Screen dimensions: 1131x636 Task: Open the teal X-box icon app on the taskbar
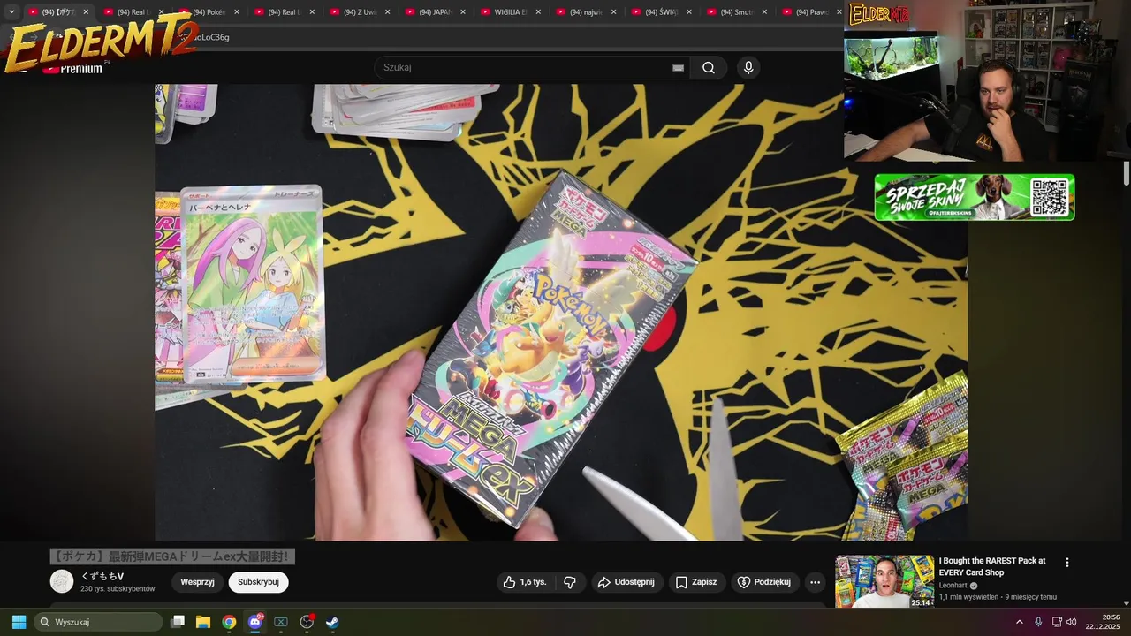281,622
